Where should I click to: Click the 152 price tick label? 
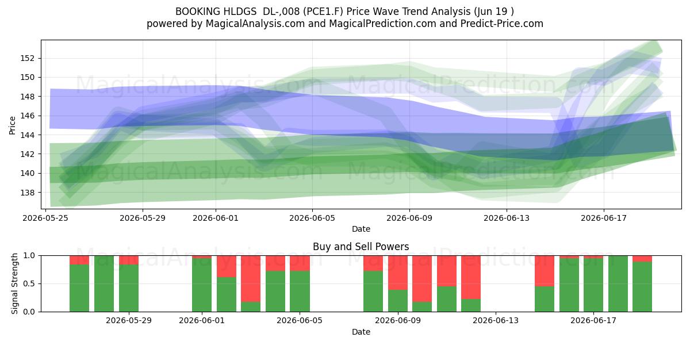(x=28, y=58)
